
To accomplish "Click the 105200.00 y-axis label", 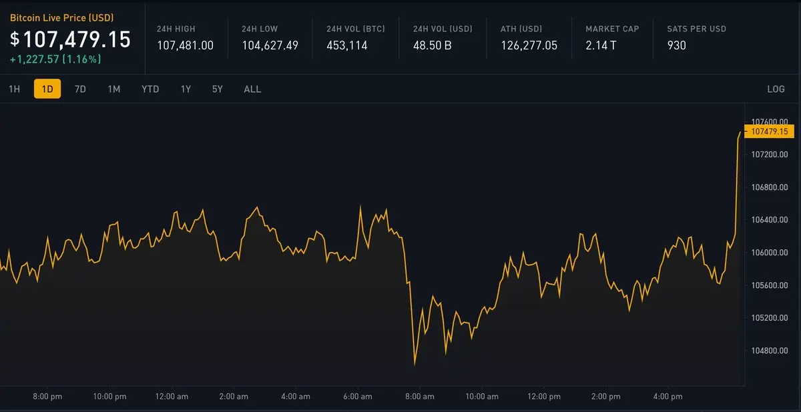I will 770,317.
